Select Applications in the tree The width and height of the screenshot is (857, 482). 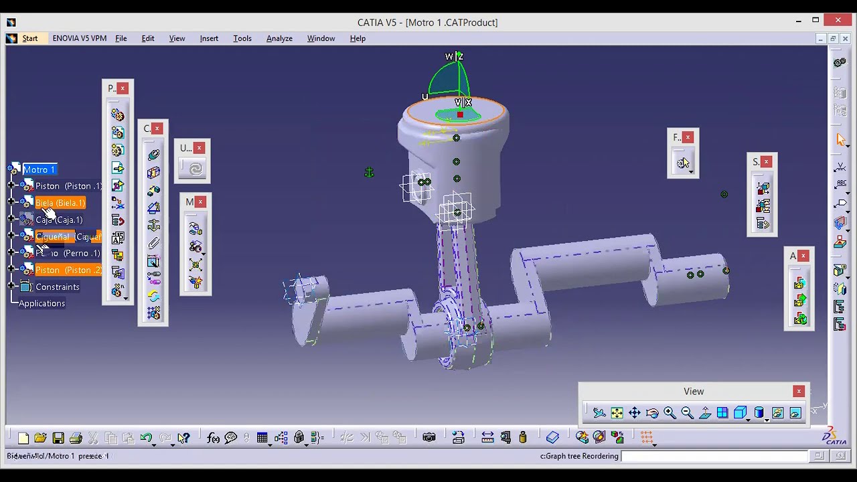[42, 303]
